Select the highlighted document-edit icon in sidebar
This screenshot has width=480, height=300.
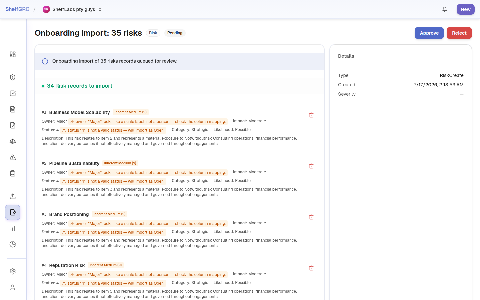pyautogui.click(x=13, y=212)
